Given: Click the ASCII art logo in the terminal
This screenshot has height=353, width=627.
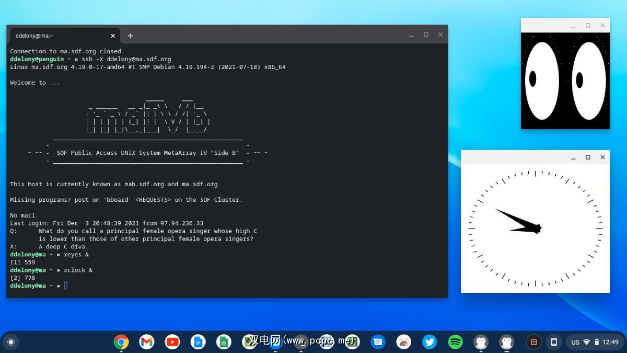Looking at the screenshot, I should pos(148,116).
